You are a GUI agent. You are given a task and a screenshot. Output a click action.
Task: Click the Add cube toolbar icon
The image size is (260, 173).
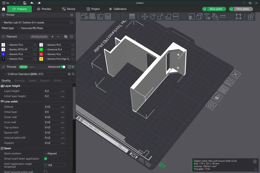click(x=84, y=16)
